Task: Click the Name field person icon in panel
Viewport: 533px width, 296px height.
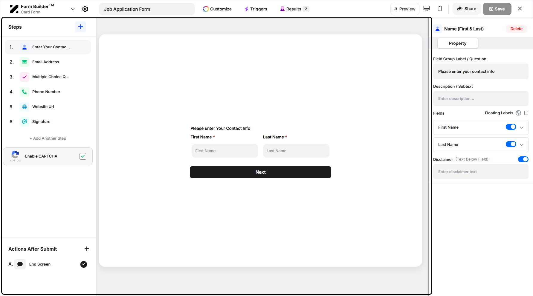Action: pos(438,29)
